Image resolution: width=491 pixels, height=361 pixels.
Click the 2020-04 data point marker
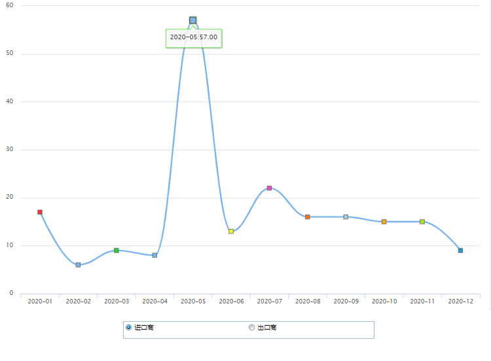click(x=155, y=255)
